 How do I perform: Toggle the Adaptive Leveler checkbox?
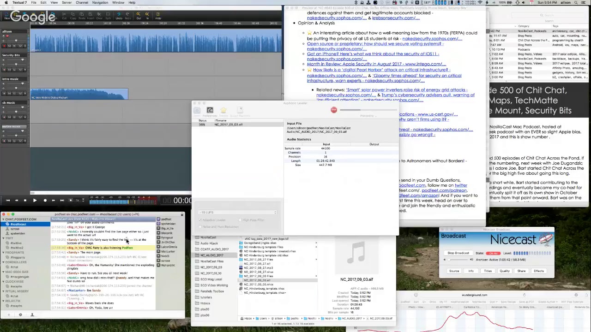[x=200, y=220]
